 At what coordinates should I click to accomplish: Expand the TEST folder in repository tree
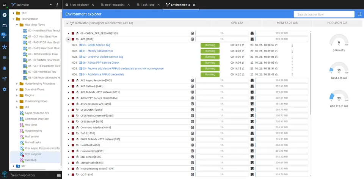pos(13,13)
